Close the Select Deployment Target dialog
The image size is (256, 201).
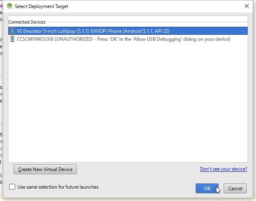point(246,6)
